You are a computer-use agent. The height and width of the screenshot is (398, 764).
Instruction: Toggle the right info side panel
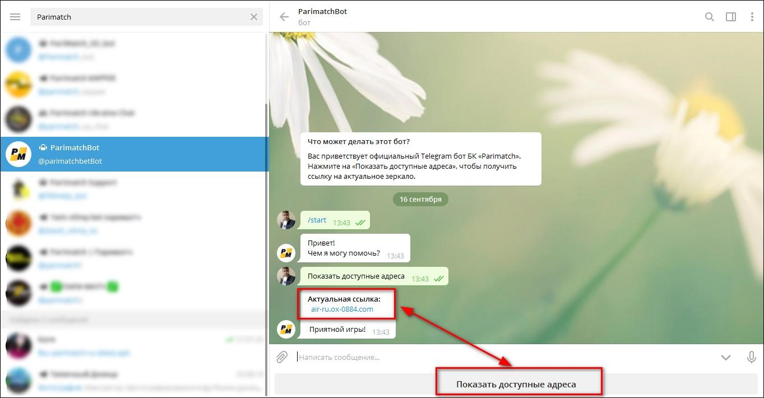[731, 17]
